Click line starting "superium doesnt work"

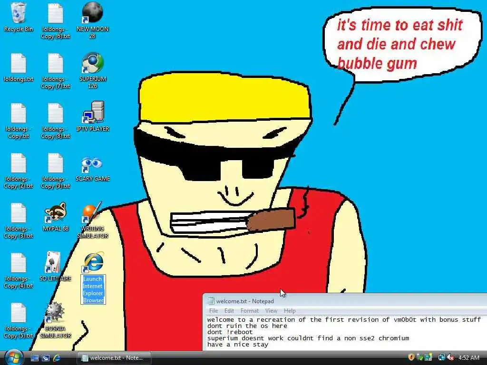308,338
